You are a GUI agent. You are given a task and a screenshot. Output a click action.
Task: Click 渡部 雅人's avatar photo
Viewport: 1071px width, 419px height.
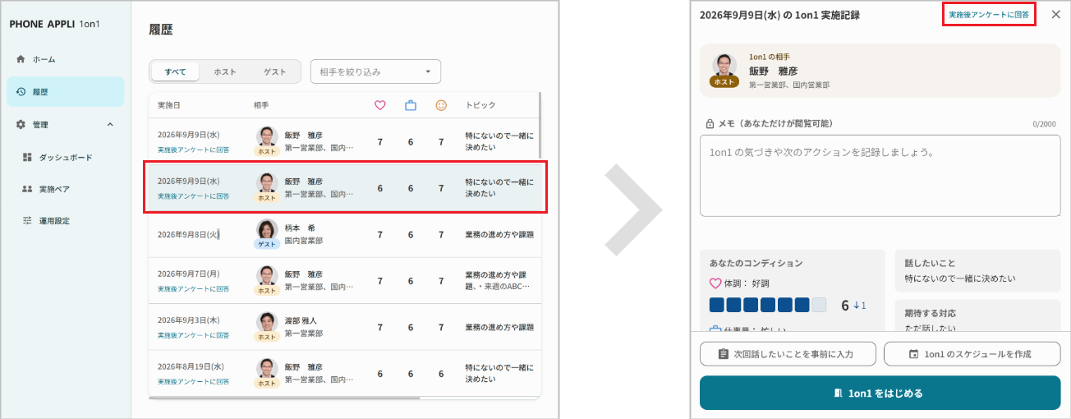[267, 322]
